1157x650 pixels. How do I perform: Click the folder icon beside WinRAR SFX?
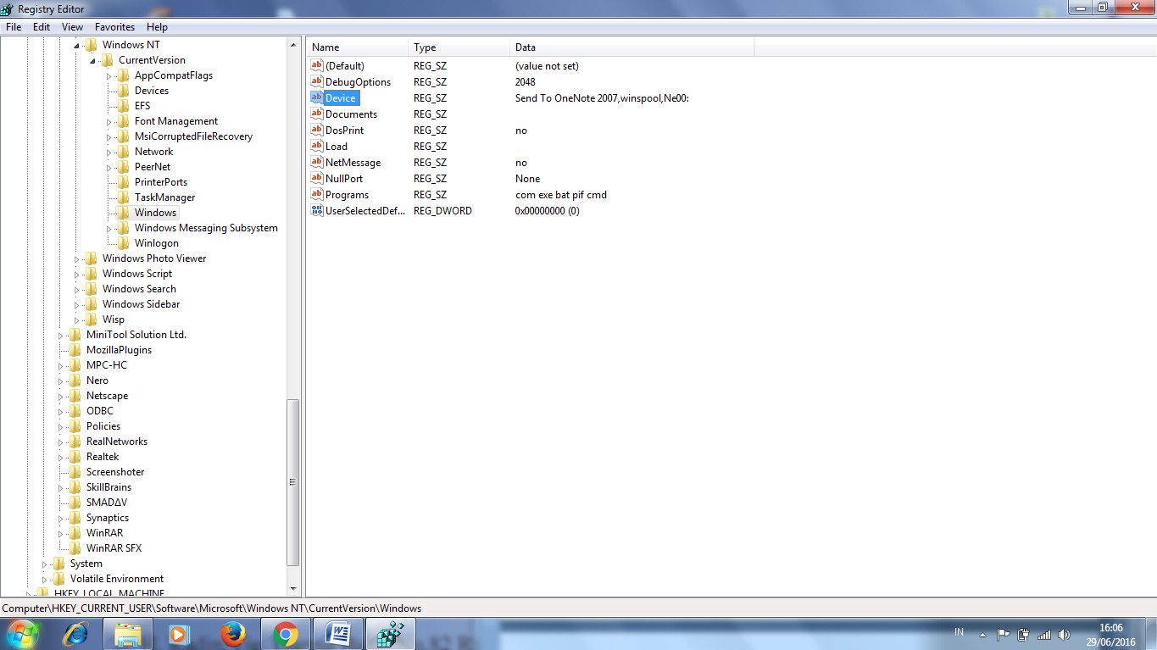75,548
